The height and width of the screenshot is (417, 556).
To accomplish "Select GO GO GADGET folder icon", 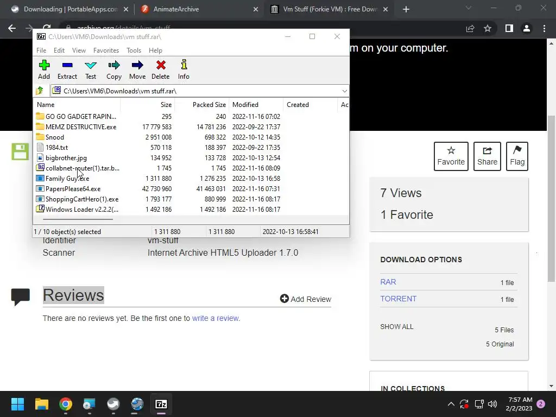I will 40,116.
